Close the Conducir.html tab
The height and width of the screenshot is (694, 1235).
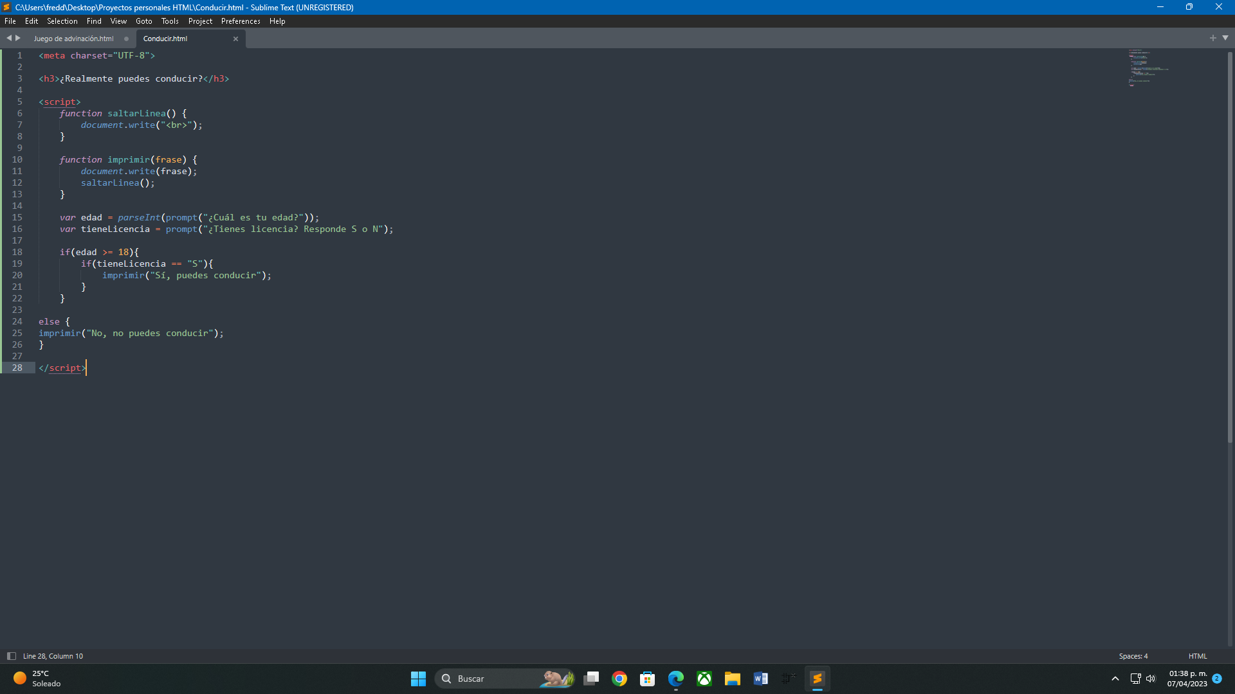coord(235,39)
